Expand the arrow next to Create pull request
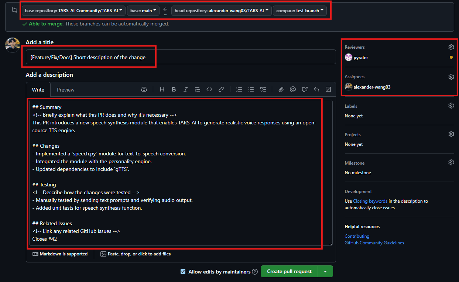The height and width of the screenshot is (282, 459). 325,271
